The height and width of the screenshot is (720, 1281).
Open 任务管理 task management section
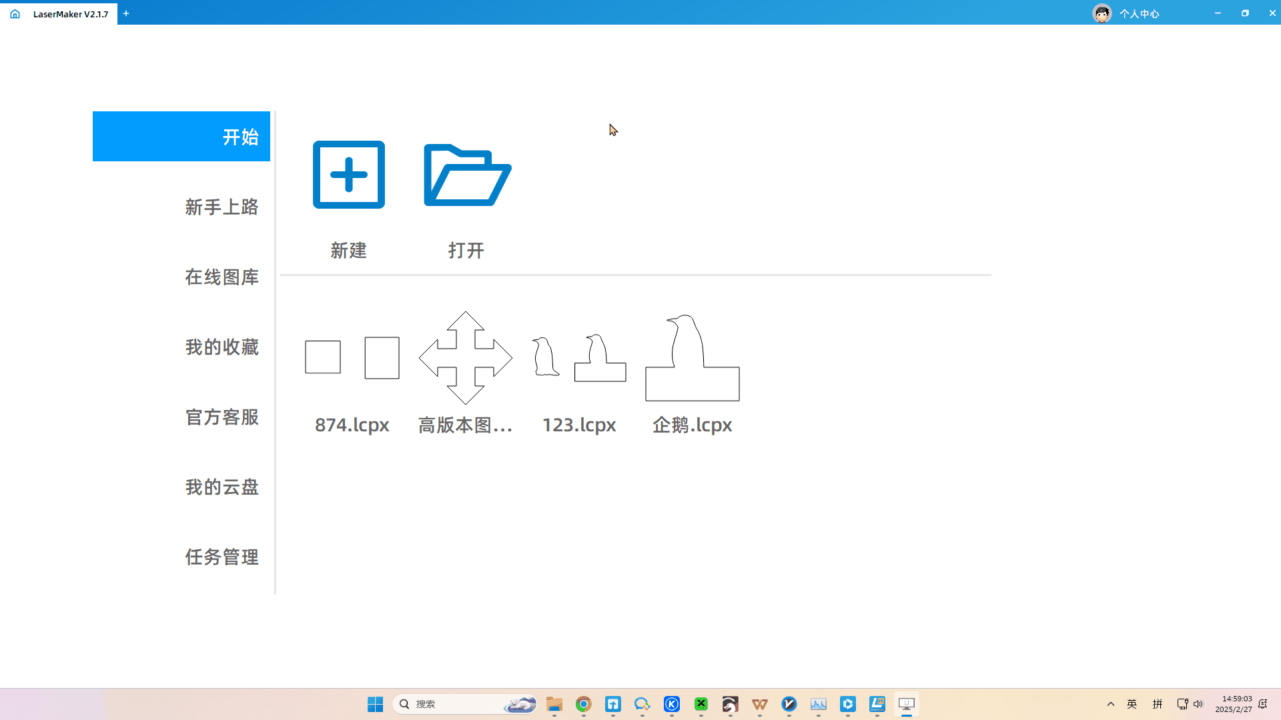pyautogui.click(x=222, y=557)
